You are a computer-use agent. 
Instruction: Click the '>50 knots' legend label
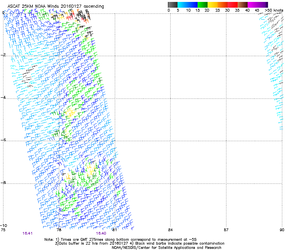(274, 10)
